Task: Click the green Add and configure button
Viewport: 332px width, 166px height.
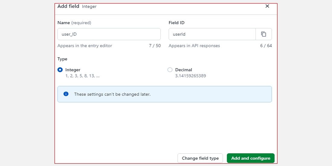Action: 251,158
